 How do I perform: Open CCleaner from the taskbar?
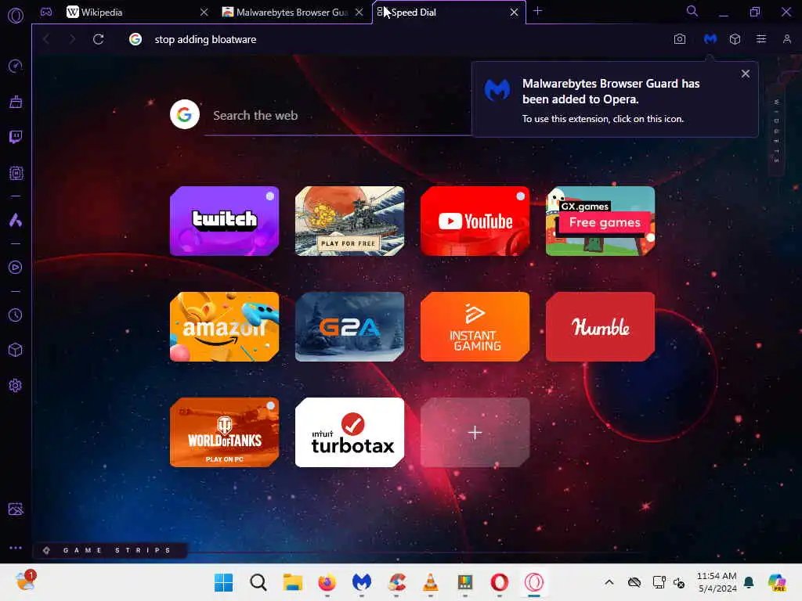coord(396,582)
